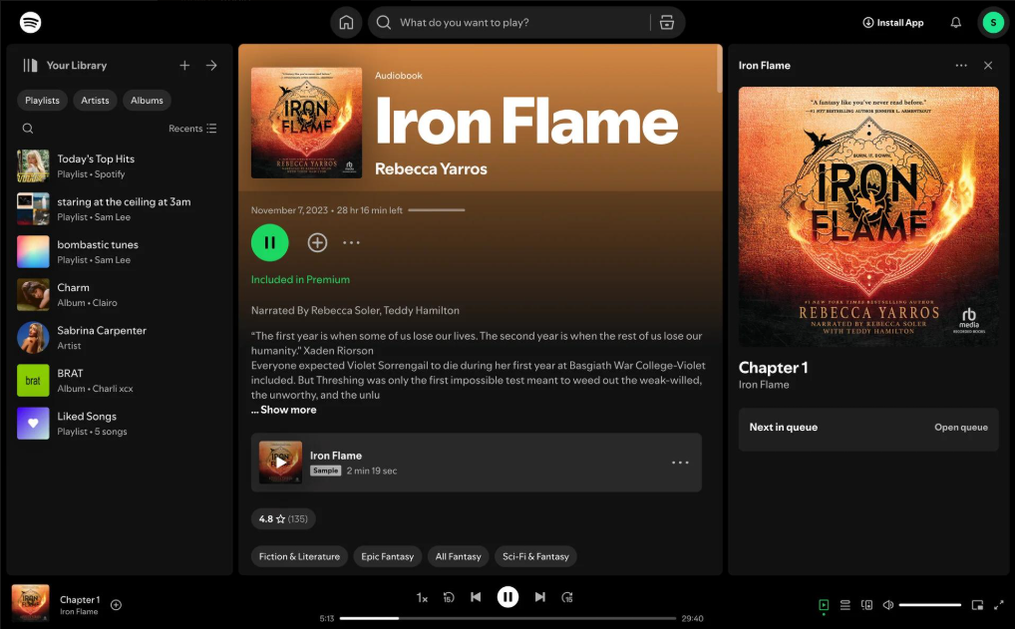
Task: Click the 4.8 star rating chip
Action: click(x=283, y=519)
